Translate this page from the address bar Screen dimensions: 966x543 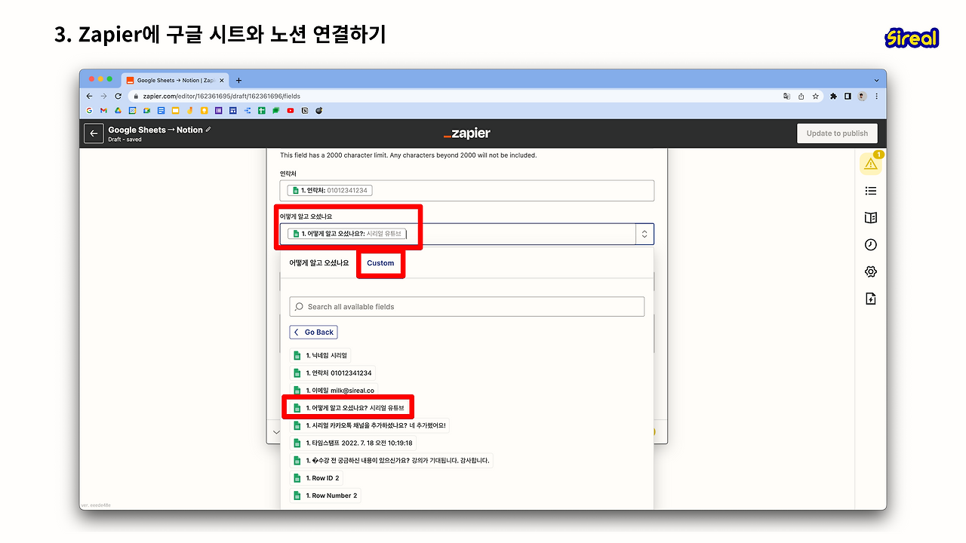point(786,97)
